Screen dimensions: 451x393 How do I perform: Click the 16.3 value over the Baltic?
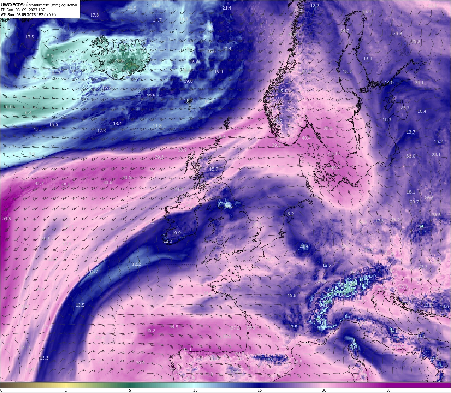click(387, 120)
